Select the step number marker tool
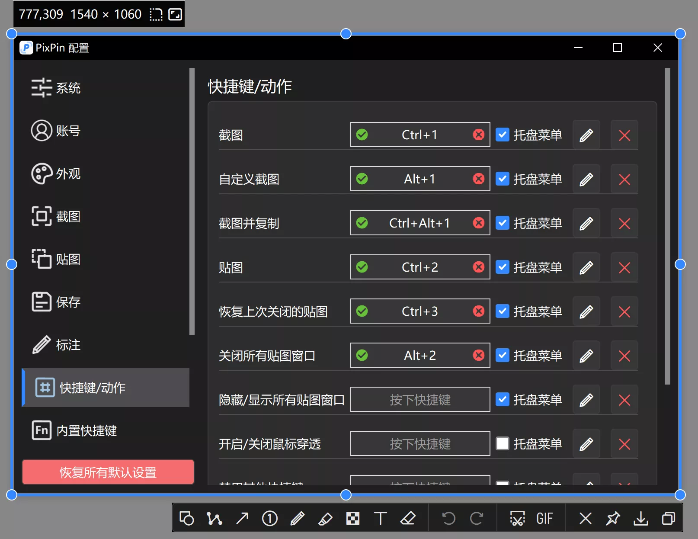The image size is (698, 539). pos(269,518)
